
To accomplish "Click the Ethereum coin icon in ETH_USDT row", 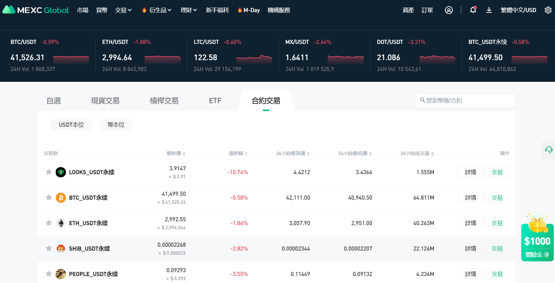I will [x=61, y=223].
